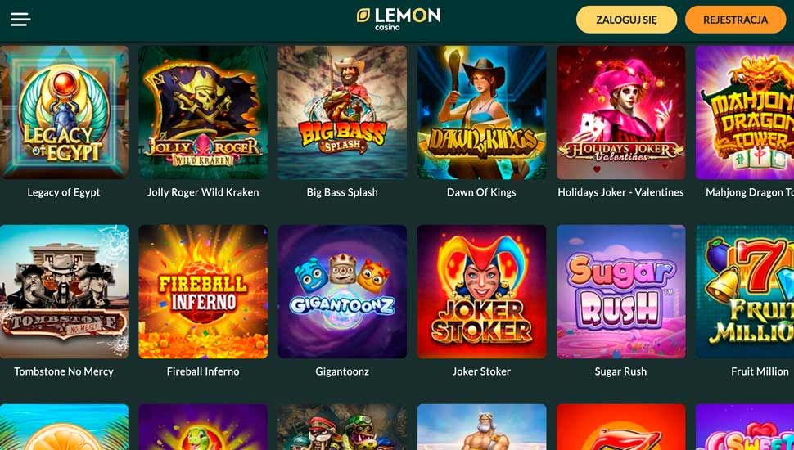The width and height of the screenshot is (794, 450).
Task: Select the Big Bass Splash text label
Action: pos(342,192)
